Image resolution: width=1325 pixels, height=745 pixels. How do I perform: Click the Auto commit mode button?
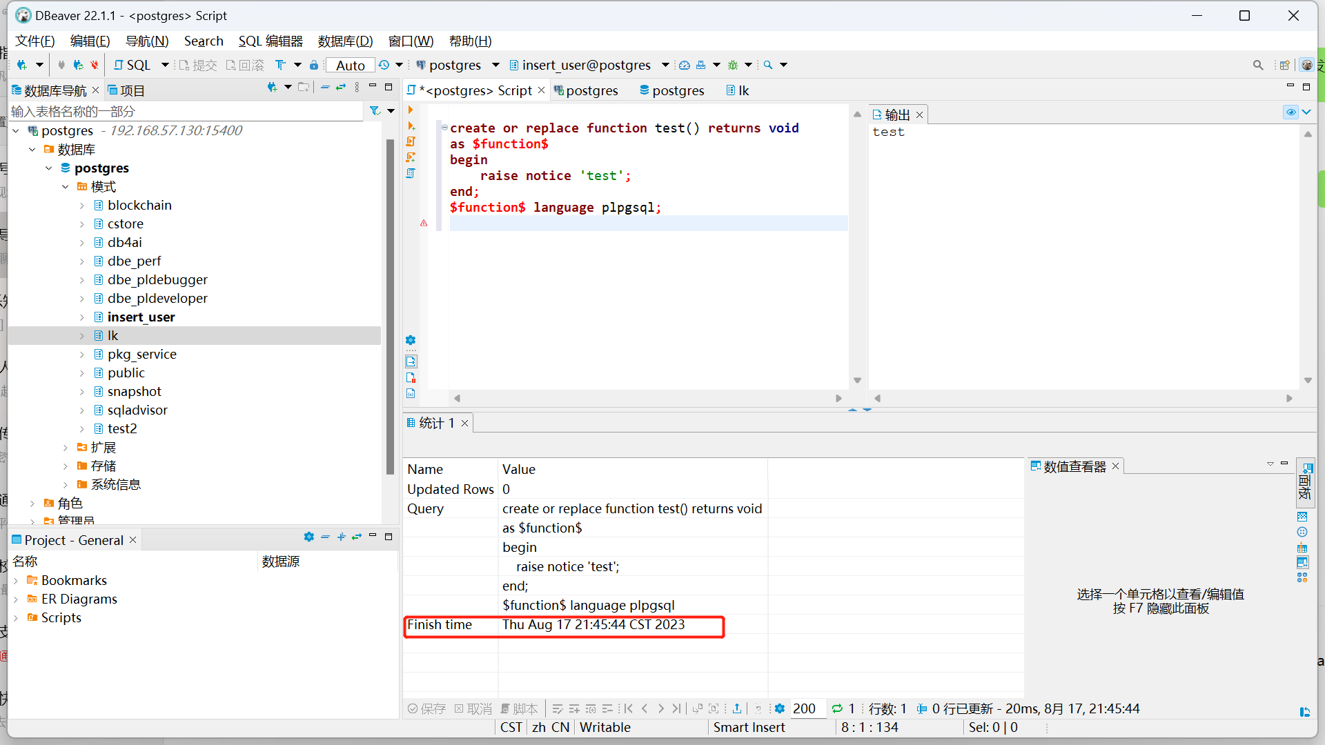(x=351, y=65)
